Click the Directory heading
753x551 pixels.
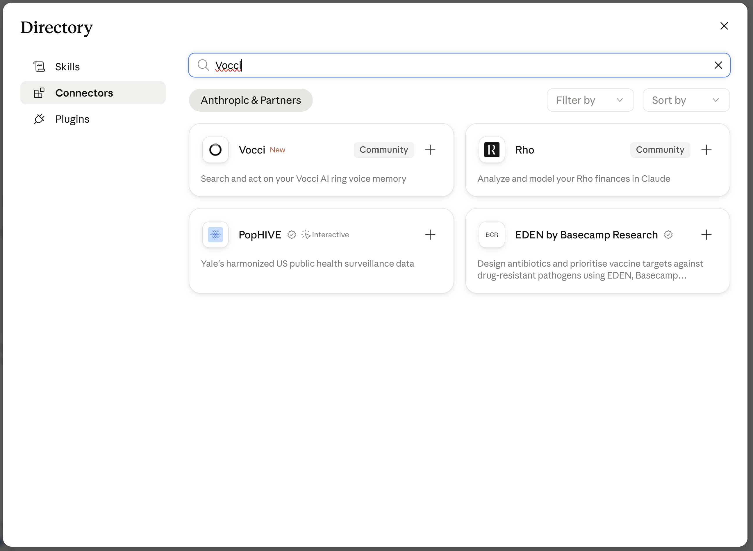[x=57, y=28]
